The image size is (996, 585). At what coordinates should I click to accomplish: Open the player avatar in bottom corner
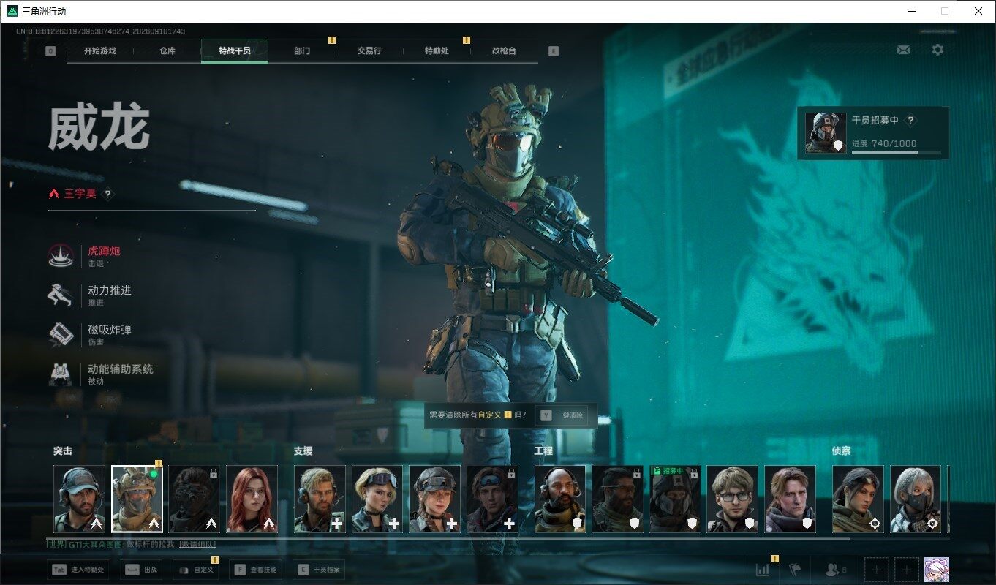click(937, 569)
